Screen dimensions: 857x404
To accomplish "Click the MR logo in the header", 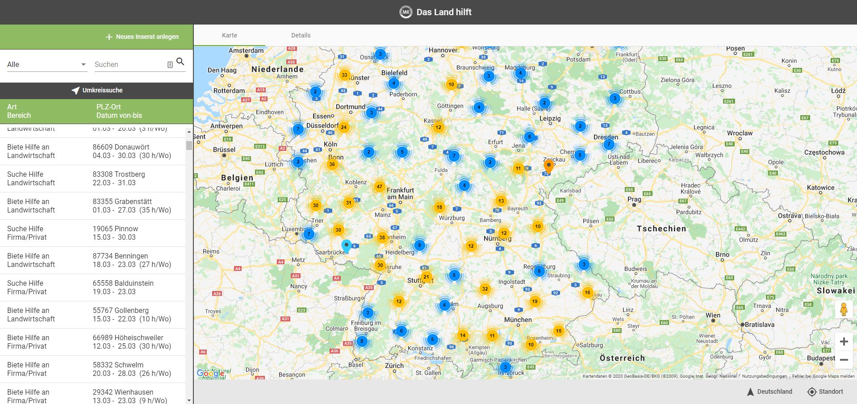I will pyautogui.click(x=406, y=12).
